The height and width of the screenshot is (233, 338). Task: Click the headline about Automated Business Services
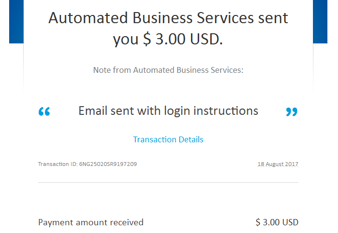pos(168,28)
